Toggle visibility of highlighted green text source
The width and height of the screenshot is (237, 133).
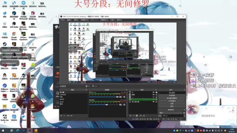153,99
